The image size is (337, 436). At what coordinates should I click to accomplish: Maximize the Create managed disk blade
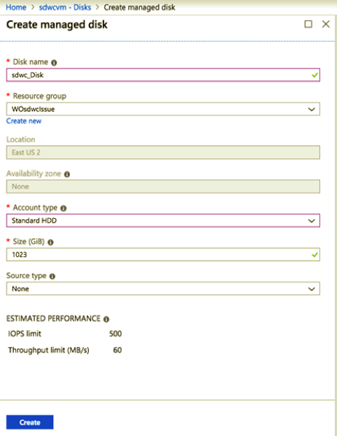[x=308, y=24]
